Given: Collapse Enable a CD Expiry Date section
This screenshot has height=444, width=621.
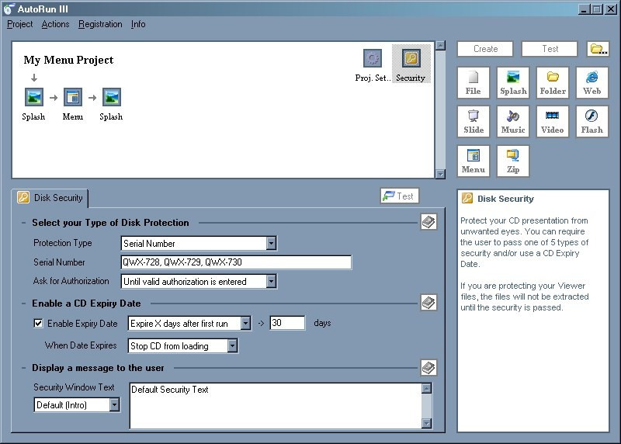Looking at the screenshot, I should tap(24, 304).
